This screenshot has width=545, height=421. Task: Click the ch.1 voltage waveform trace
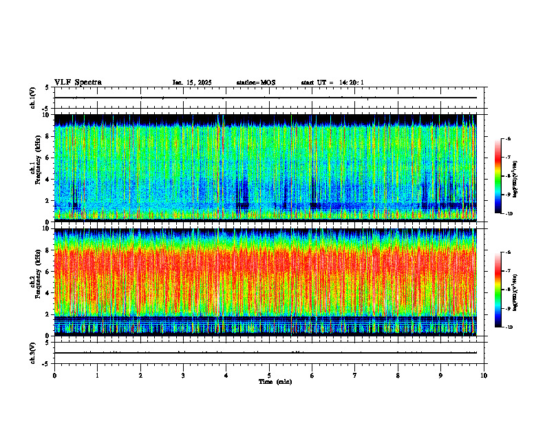click(266, 98)
